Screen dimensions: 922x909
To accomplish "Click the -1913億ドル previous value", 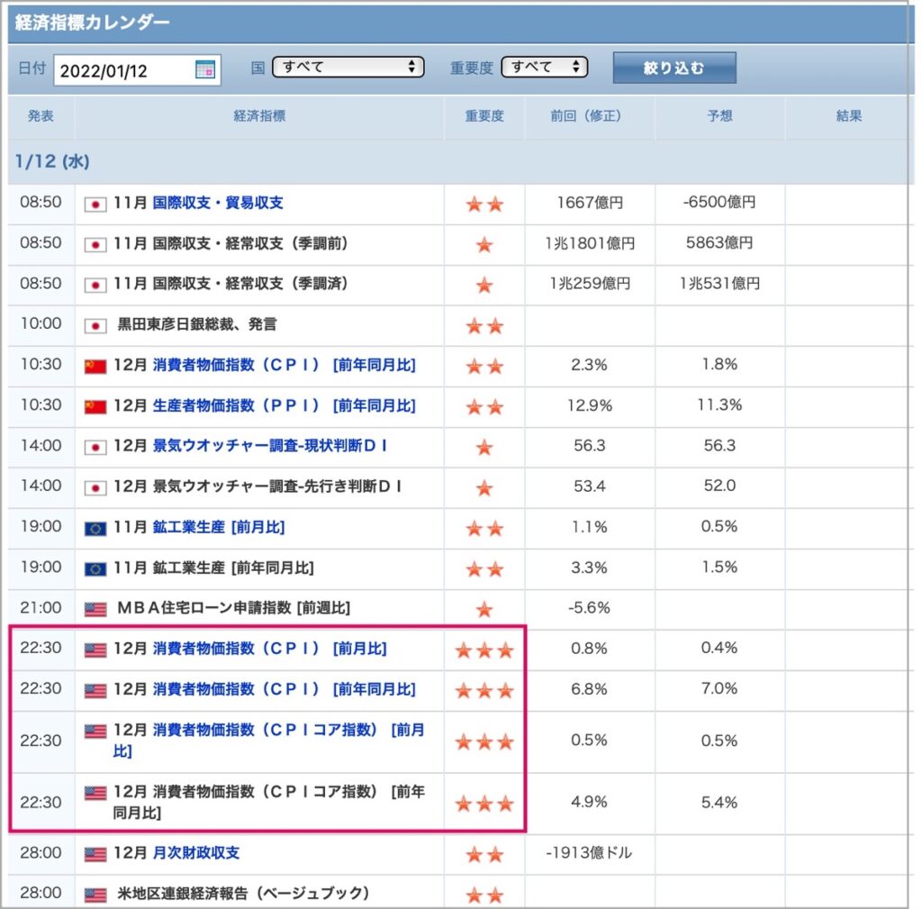I will (589, 852).
